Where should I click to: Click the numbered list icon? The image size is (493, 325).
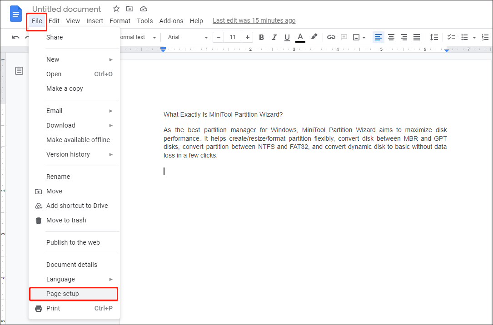(x=485, y=37)
